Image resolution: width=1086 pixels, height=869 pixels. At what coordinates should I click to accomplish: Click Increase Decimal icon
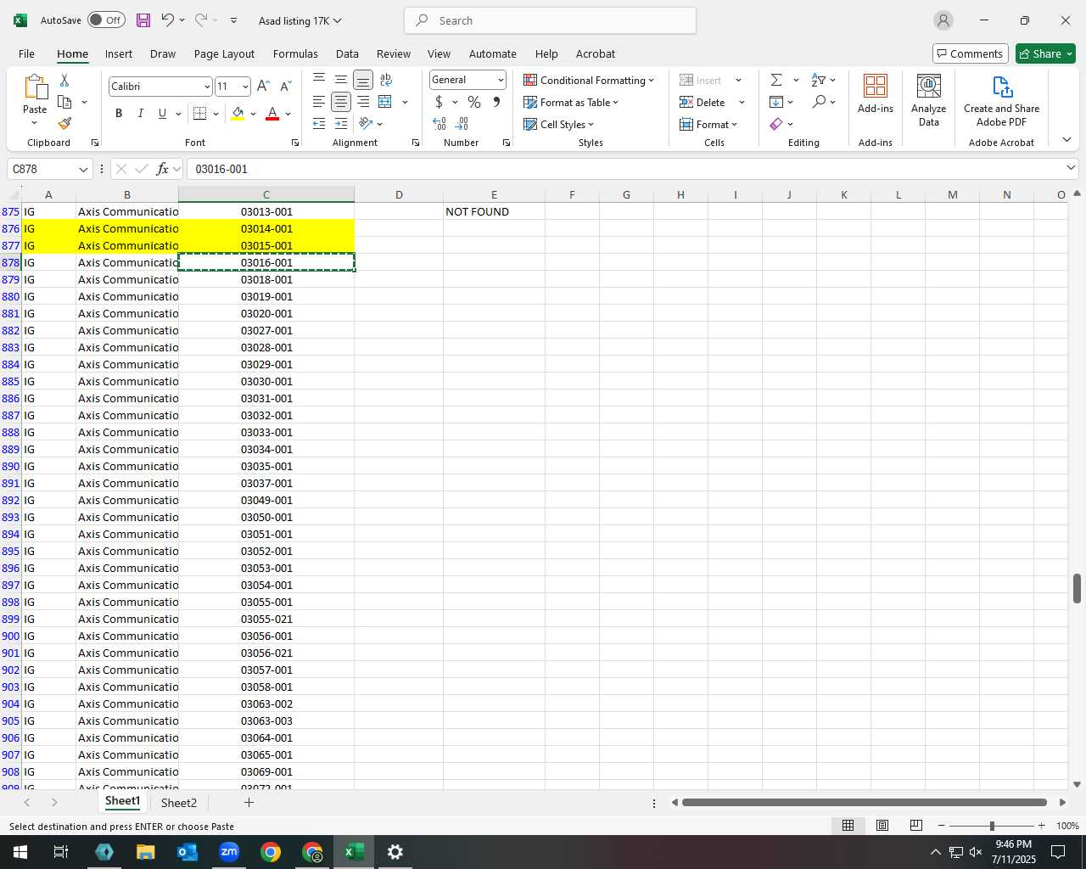tap(439, 124)
